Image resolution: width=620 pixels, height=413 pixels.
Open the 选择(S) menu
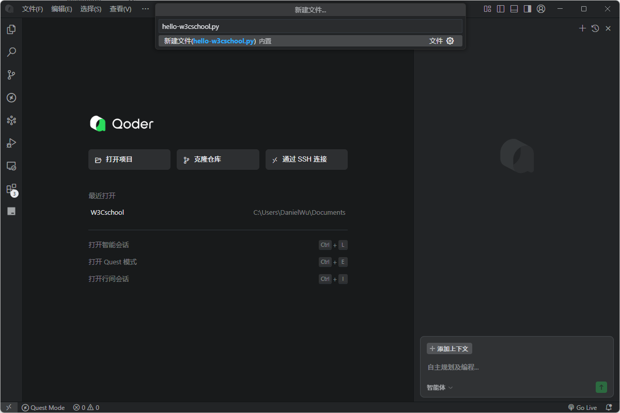point(91,9)
